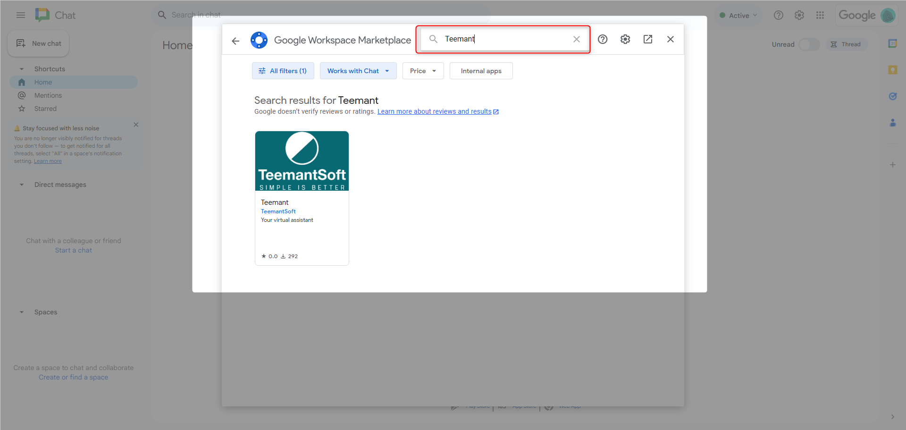Click the Thread view button
The height and width of the screenshot is (430, 906).
click(847, 44)
